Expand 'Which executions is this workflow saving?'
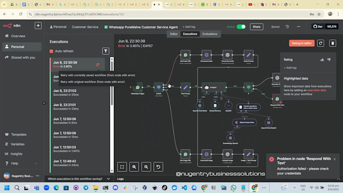This screenshot has height=193, width=343. pyautogui.click(x=79, y=179)
